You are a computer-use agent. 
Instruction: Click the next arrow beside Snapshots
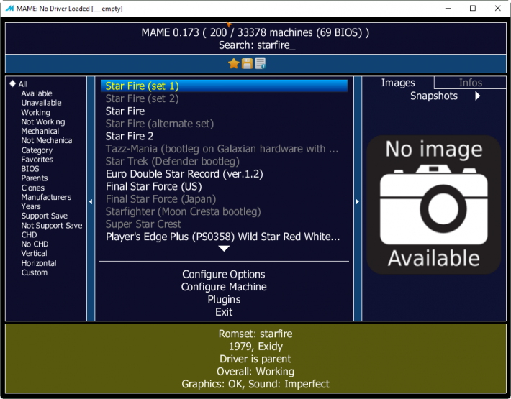click(477, 96)
